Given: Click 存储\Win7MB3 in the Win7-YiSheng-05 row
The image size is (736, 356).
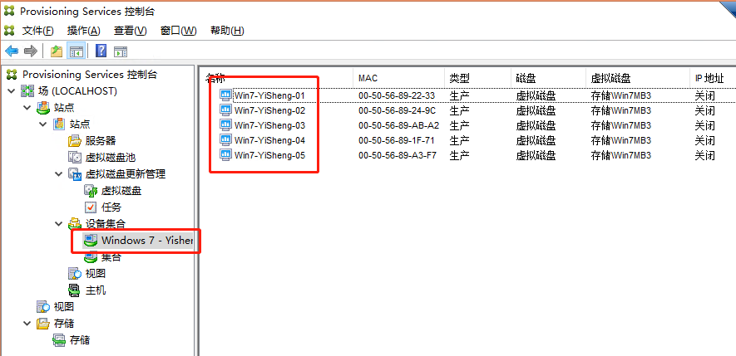Looking at the screenshot, I should (621, 155).
